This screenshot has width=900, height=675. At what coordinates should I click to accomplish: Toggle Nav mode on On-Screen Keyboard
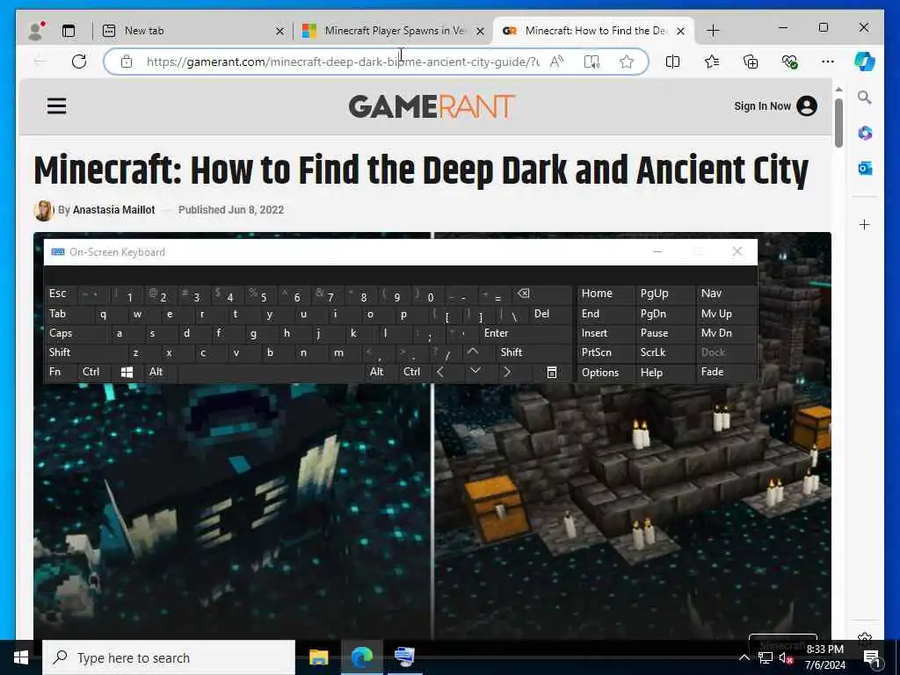tap(726, 294)
